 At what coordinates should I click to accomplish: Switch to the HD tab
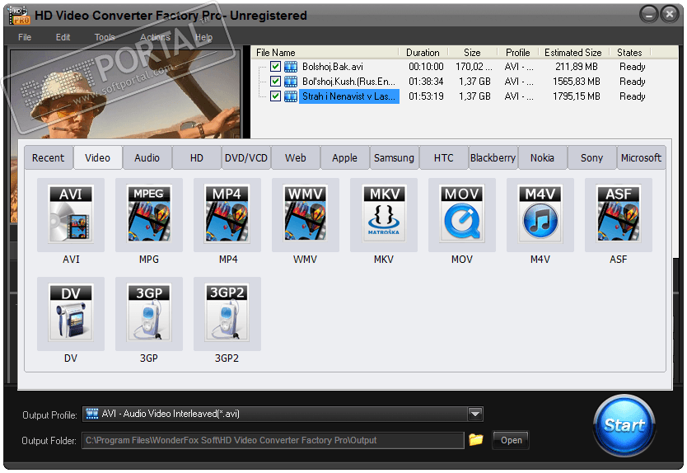click(x=197, y=158)
